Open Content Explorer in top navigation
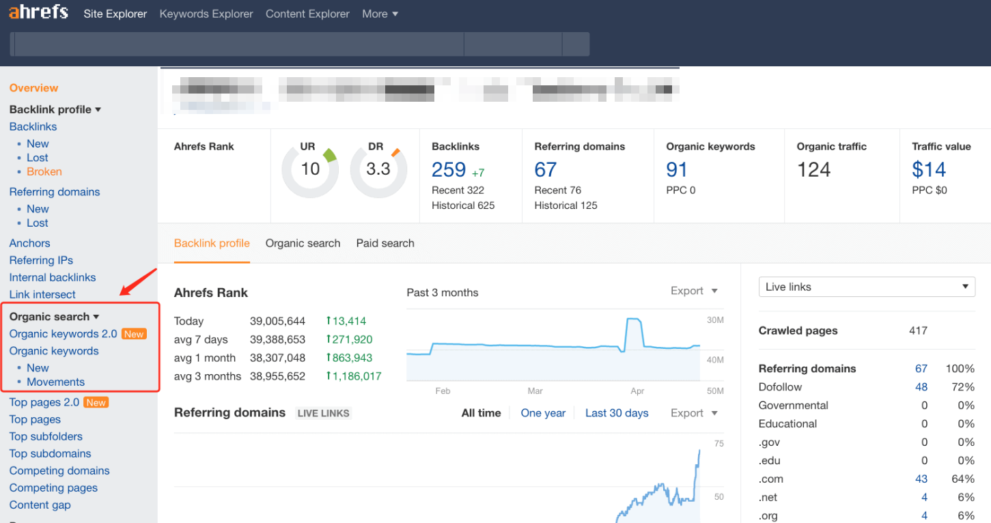 307,14
